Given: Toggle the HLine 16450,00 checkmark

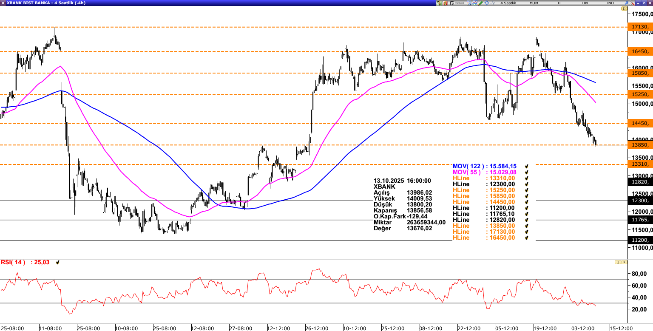Looking at the screenshot, I should pos(527,238).
